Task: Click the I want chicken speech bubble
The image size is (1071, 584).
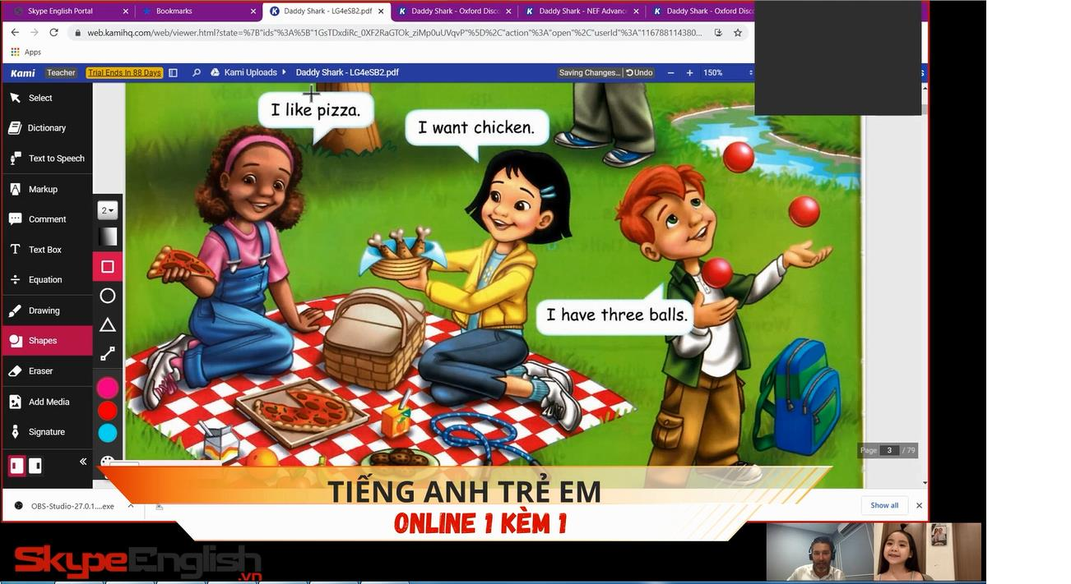Action: coord(476,127)
